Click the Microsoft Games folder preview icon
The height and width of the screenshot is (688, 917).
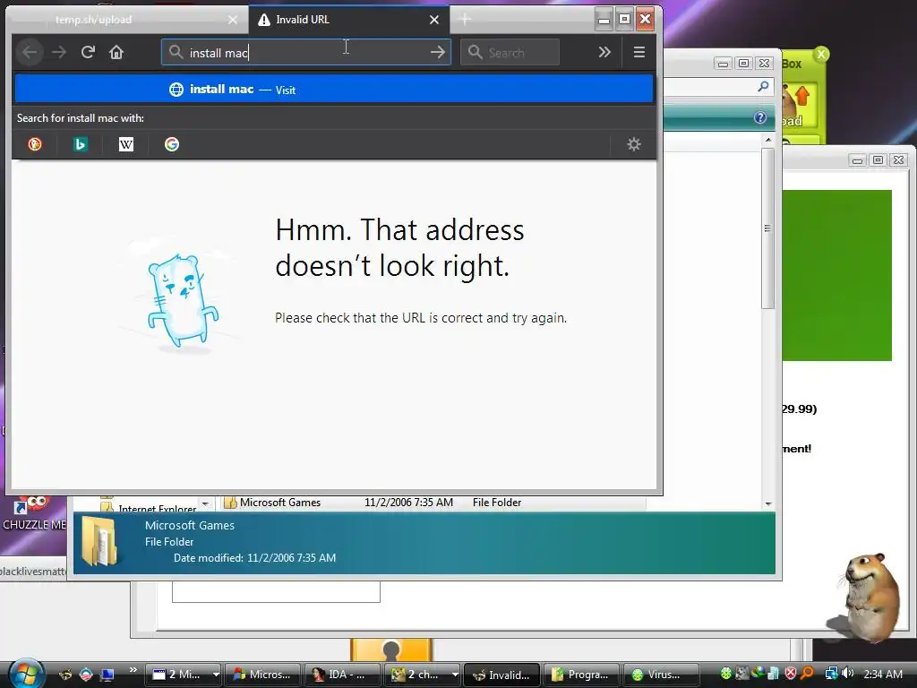(x=99, y=541)
